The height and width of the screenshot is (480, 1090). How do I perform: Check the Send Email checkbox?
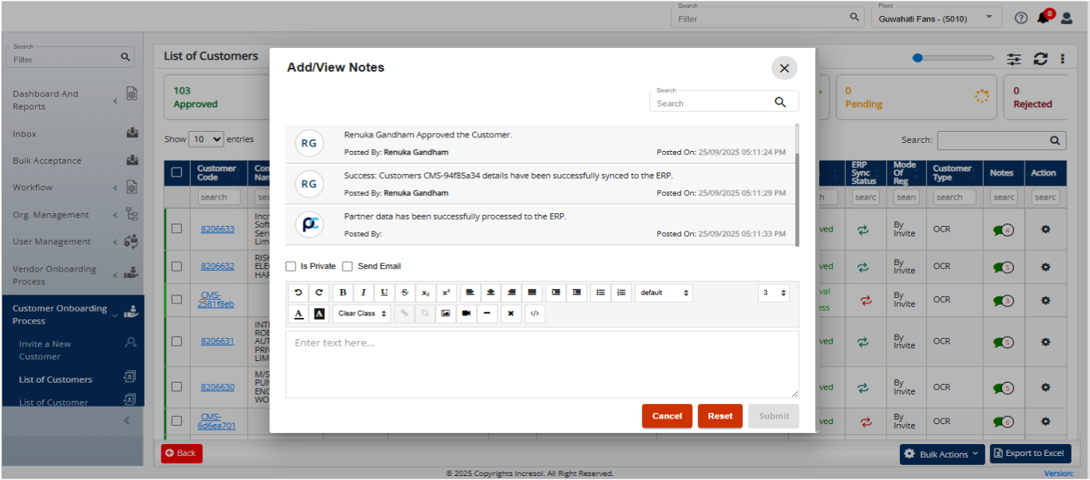point(347,266)
